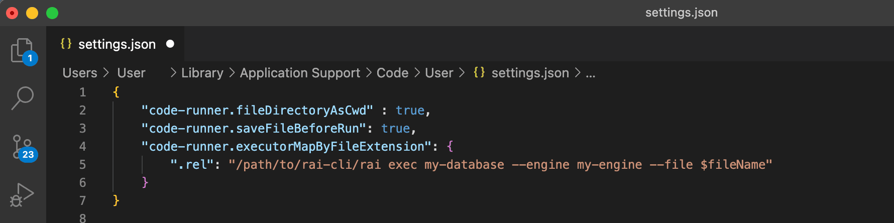The image size is (894, 223).
Task: Click the settings.json breadcrumb item
Action: [530, 73]
